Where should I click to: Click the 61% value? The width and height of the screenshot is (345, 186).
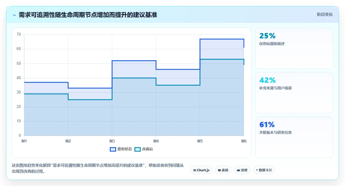coord(267,125)
